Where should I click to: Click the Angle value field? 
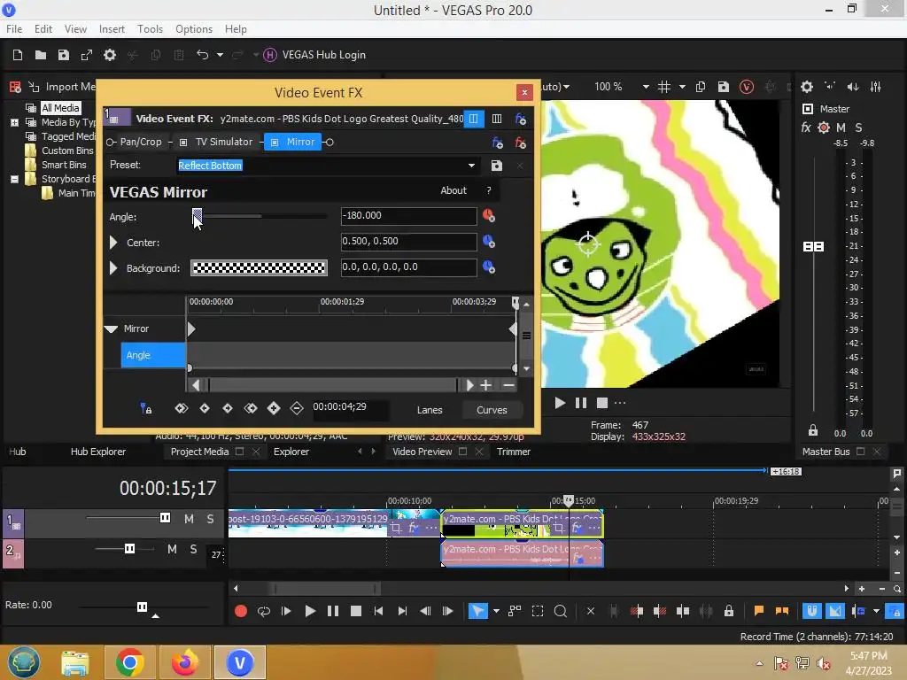click(x=408, y=216)
